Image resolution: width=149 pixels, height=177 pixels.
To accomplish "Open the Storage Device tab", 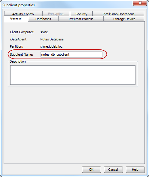I will [x=124, y=19].
